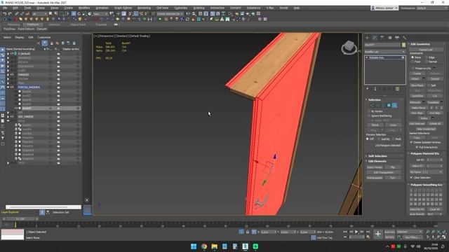Image resolution: width=449 pixels, height=252 pixels.
Task: Click the Hide Unselected button
Action: [426, 129]
